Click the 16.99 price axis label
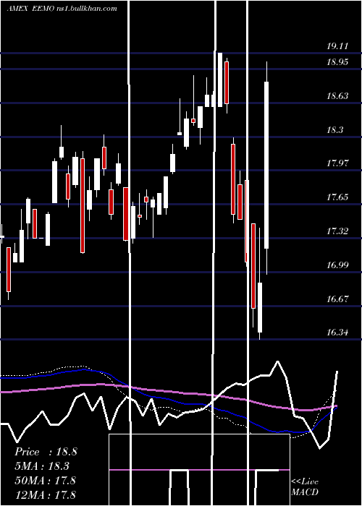The width and height of the screenshot is (362, 506). [x=337, y=265]
